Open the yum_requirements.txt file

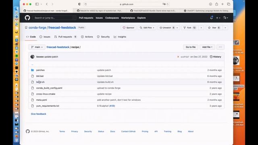point(48,106)
